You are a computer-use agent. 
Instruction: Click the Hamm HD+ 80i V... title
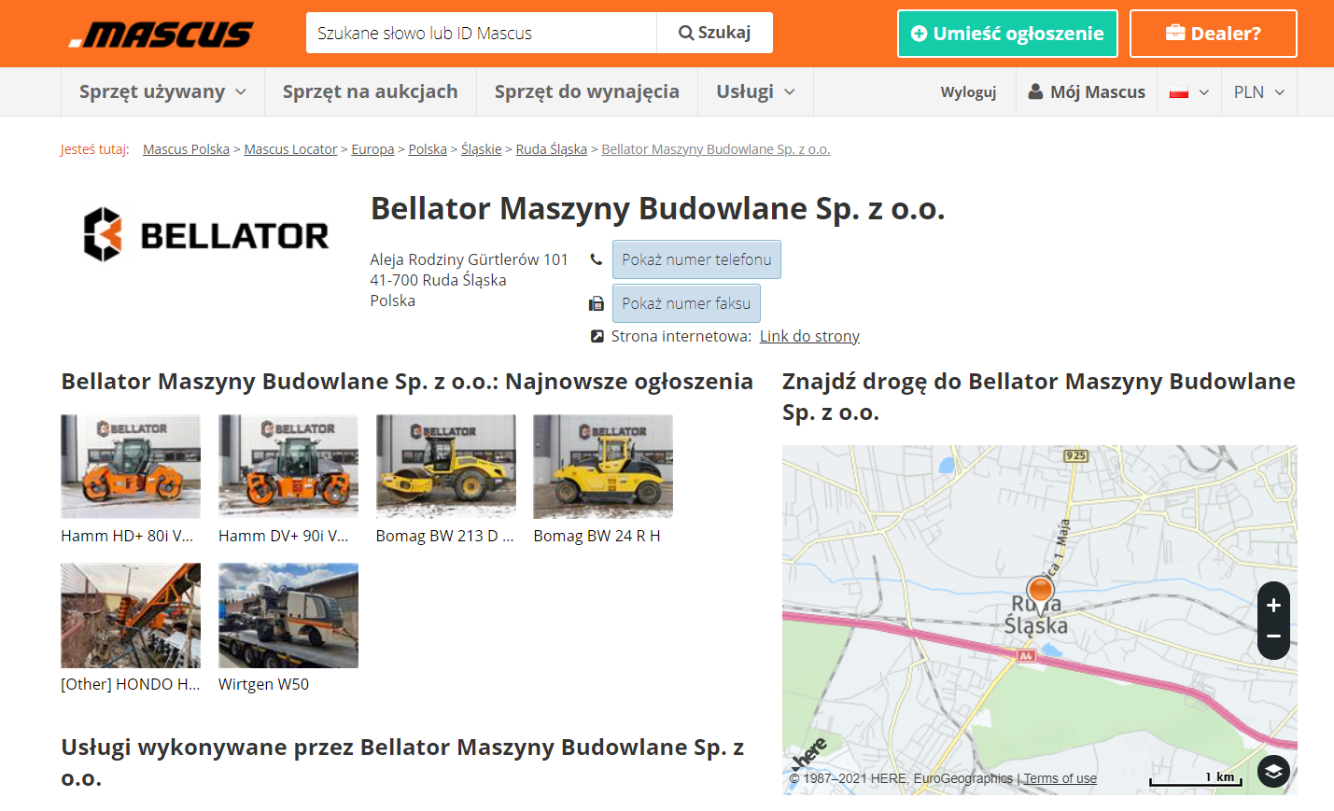pos(127,536)
